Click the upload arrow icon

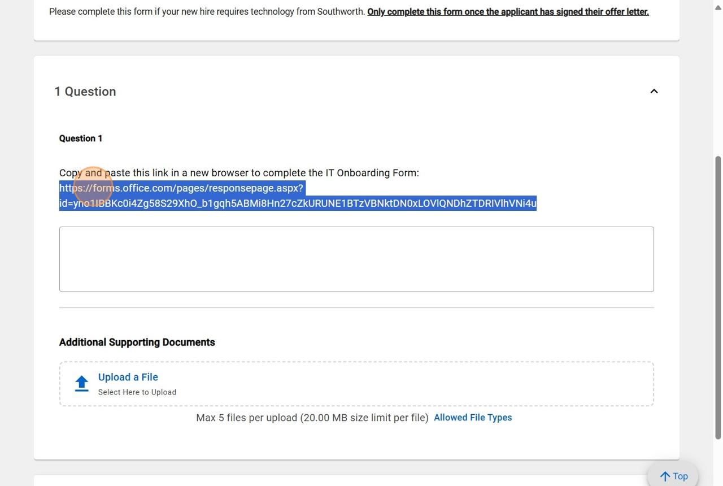(82, 384)
